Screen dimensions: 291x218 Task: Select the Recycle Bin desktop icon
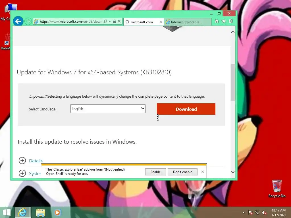pyautogui.click(x=277, y=188)
